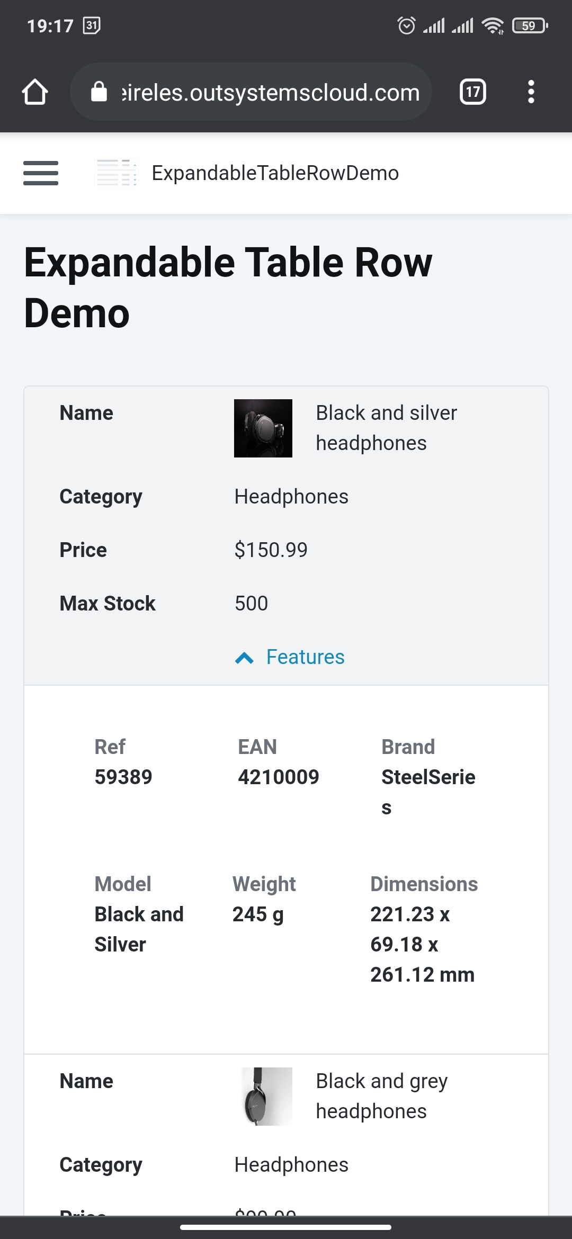
Task: Tap the browser home icon
Action: tap(35, 92)
